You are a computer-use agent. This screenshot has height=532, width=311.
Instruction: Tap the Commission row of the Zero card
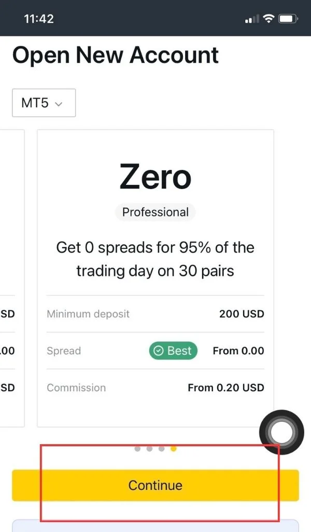tap(155, 388)
